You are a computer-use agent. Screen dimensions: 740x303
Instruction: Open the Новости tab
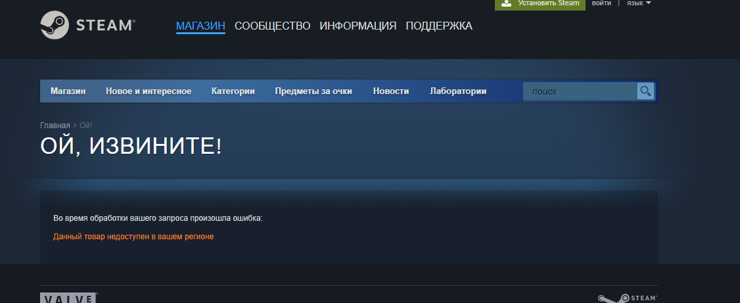(x=391, y=91)
